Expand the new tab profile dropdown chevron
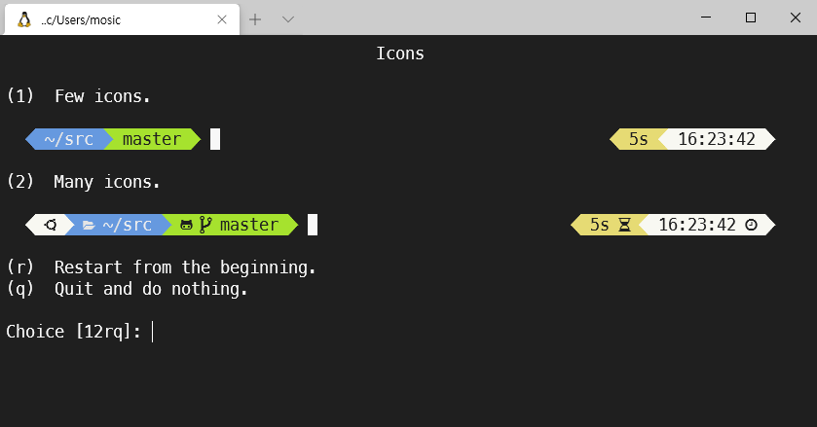Image resolution: width=817 pixels, height=427 pixels. (x=287, y=19)
